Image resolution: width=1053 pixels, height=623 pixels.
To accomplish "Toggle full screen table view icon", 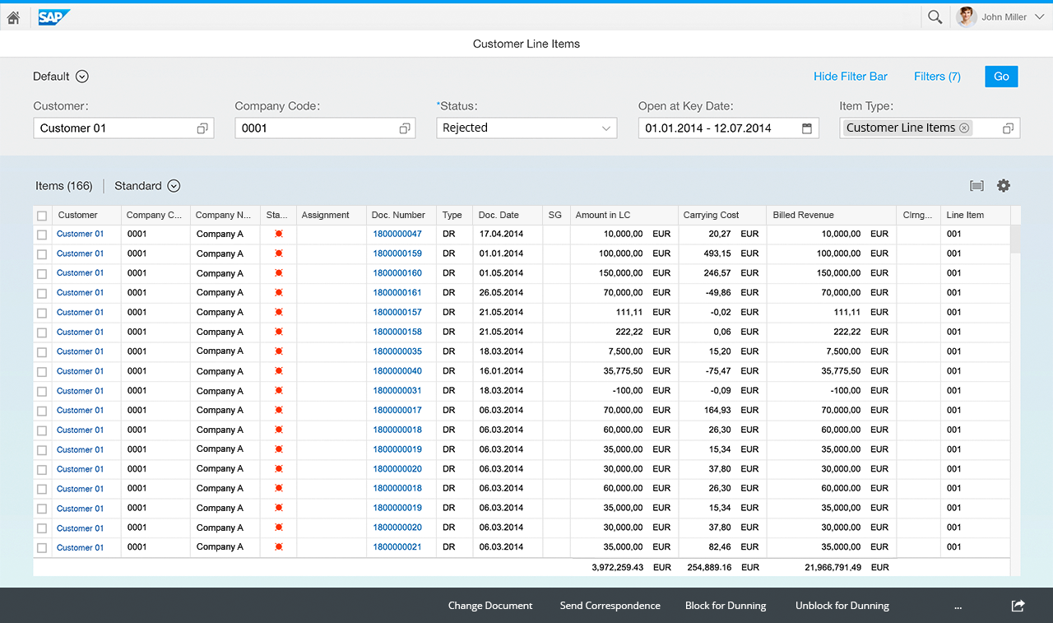I will [976, 186].
